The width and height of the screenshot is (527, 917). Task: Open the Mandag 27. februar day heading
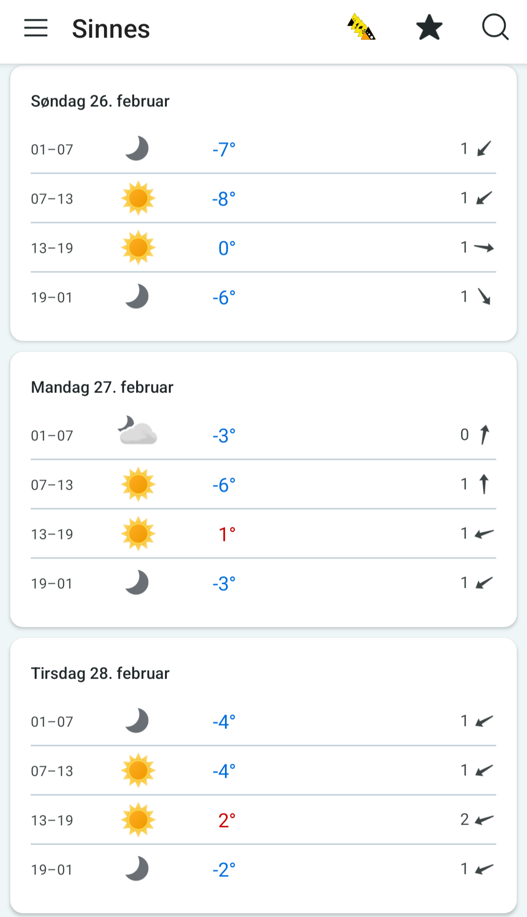[102, 387]
